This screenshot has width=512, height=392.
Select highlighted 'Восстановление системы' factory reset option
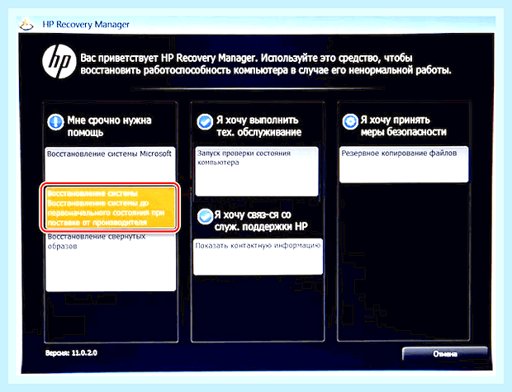[x=110, y=208]
